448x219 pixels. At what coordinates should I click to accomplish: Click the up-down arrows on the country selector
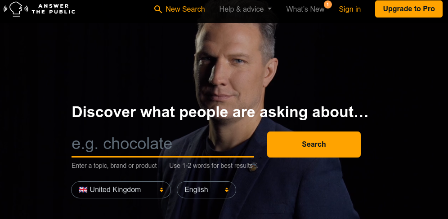coord(161,190)
